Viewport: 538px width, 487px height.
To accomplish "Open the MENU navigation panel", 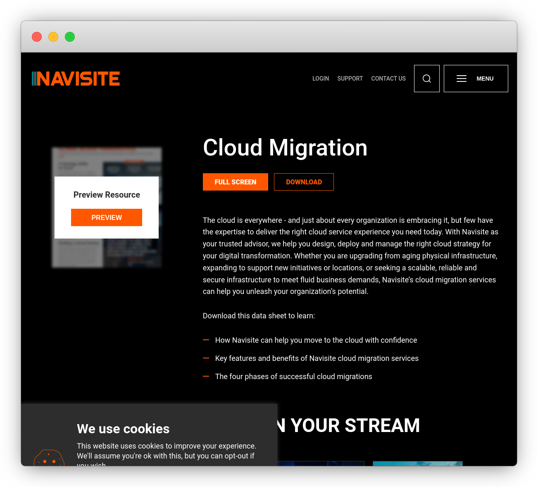I will pyautogui.click(x=476, y=78).
